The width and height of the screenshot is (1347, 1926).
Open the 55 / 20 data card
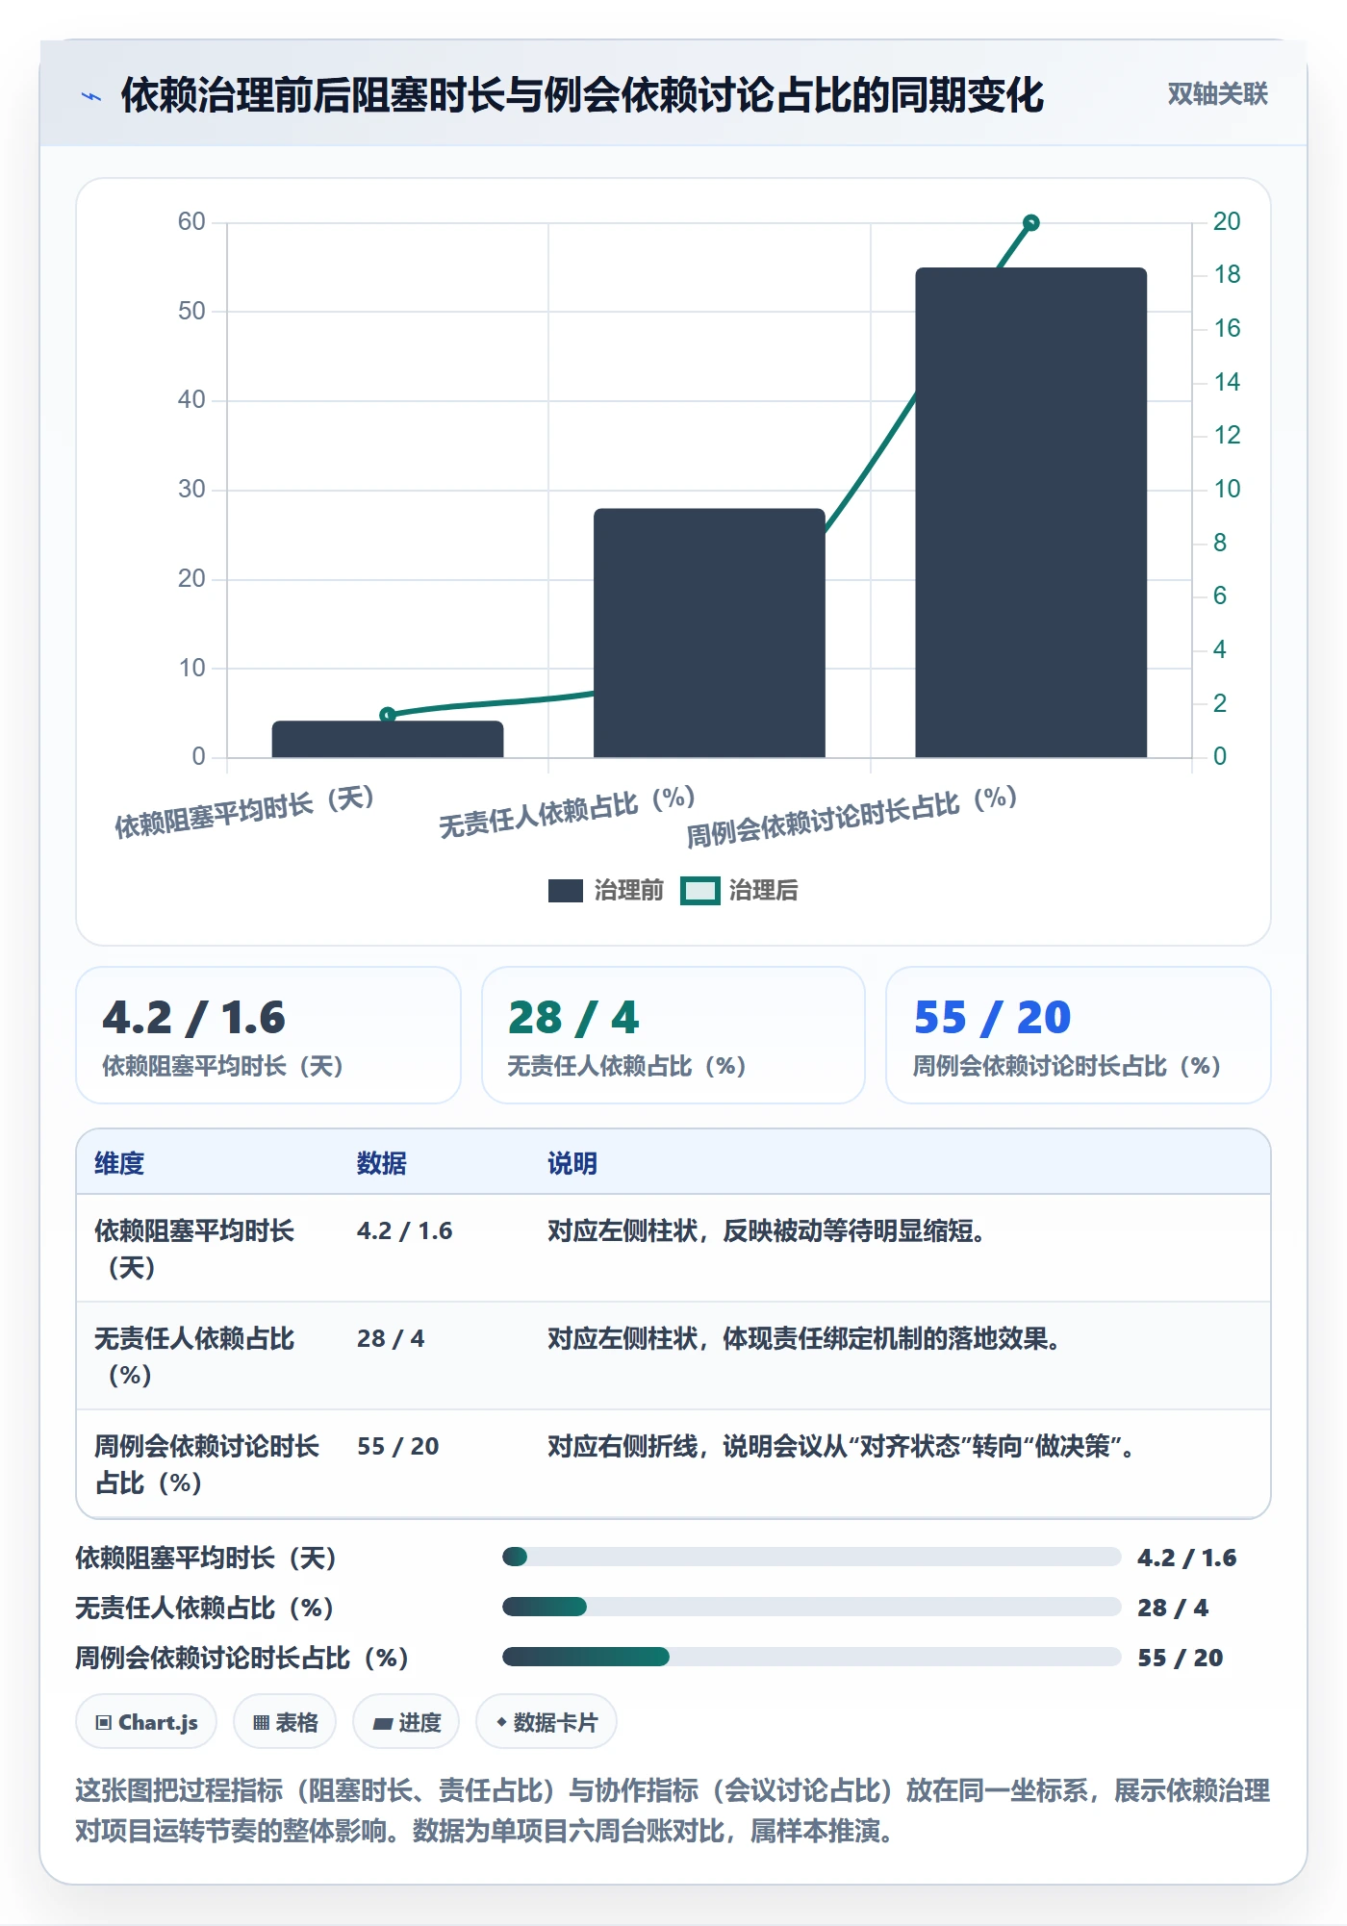(1079, 1035)
